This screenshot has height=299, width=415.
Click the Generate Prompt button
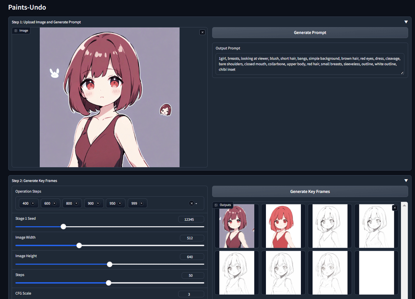(310, 32)
